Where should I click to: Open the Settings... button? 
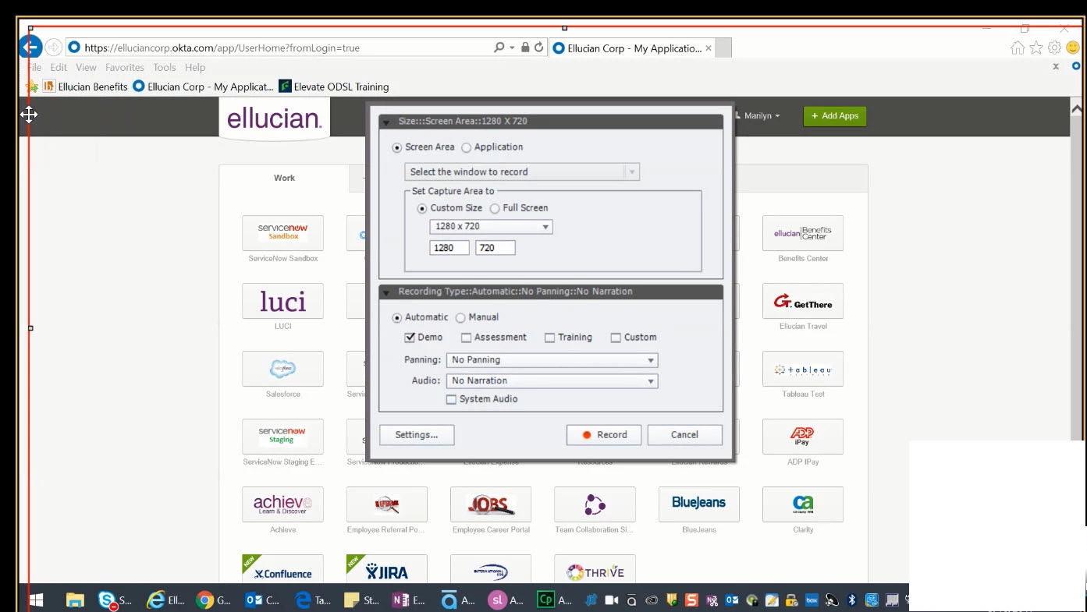tap(417, 435)
